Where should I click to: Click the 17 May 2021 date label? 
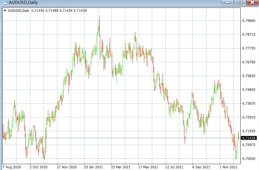click(x=148, y=167)
